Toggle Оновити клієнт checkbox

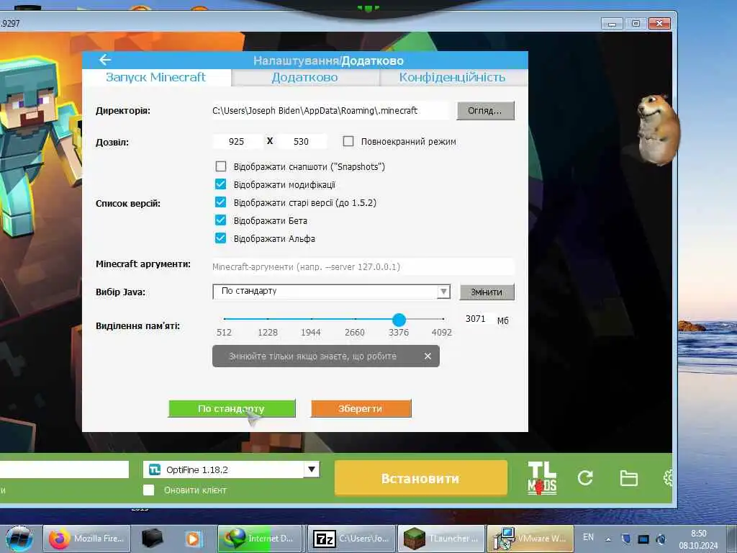pyautogui.click(x=148, y=490)
